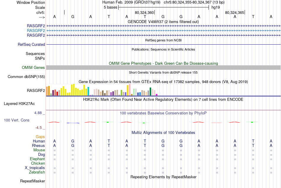Click Multiz Alignments of 100 Vertebrates title

(163, 133)
